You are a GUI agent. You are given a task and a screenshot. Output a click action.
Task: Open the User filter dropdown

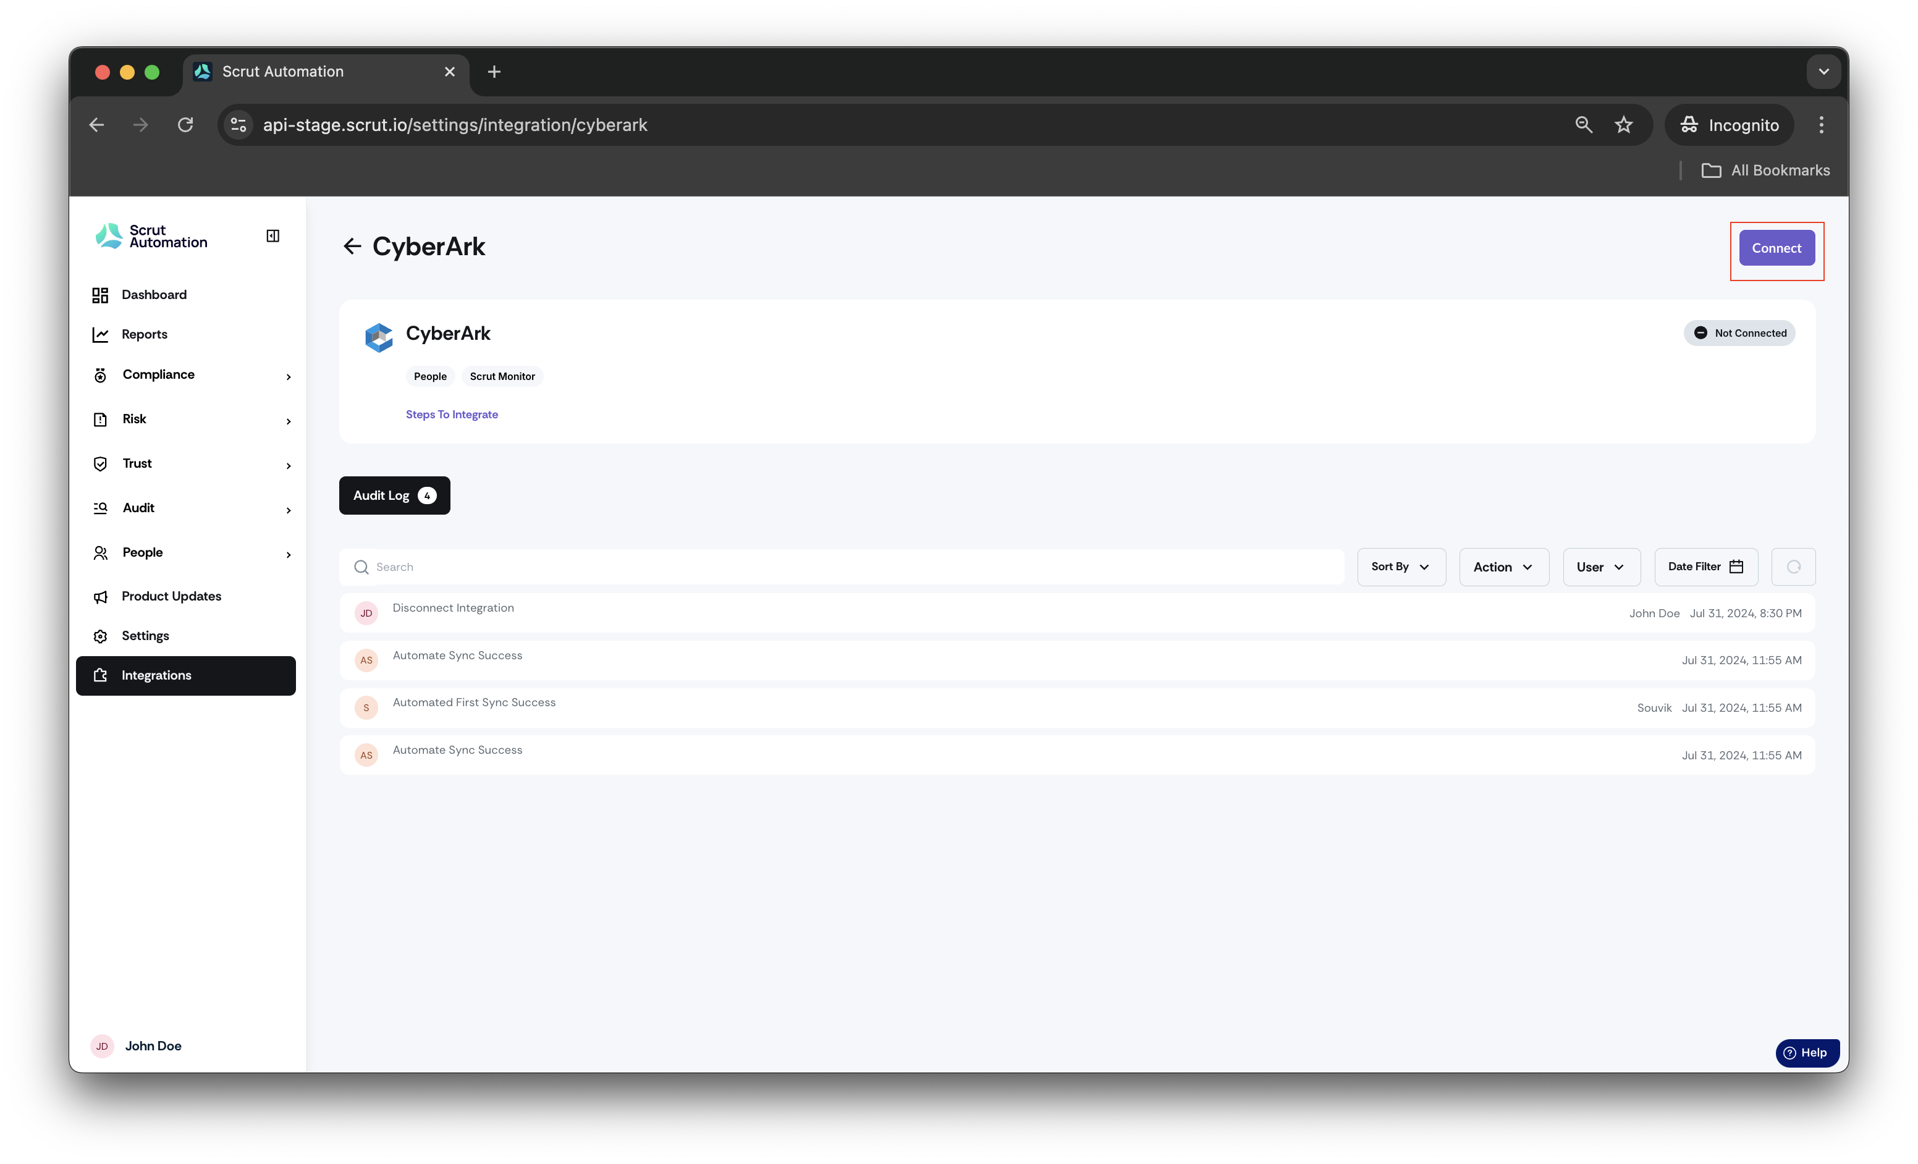(x=1601, y=567)
